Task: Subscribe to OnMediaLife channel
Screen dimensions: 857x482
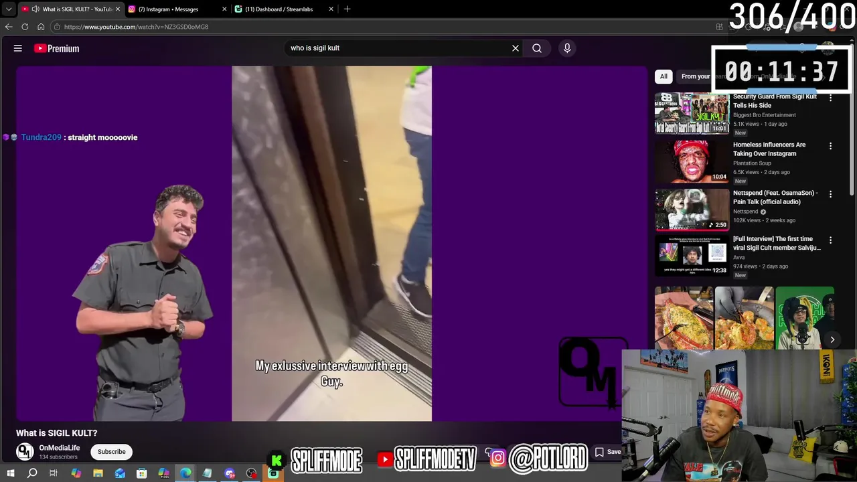Action: click(x=112, y=452)
